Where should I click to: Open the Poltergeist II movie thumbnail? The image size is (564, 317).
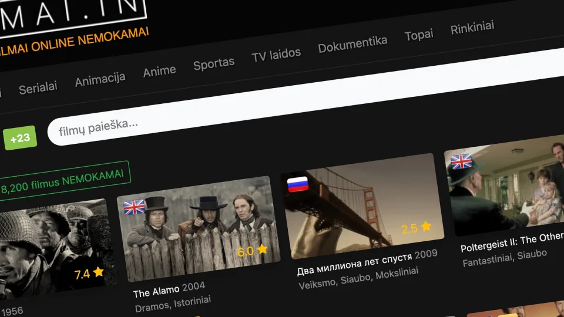pyautogui.click(x=505, y=185)
